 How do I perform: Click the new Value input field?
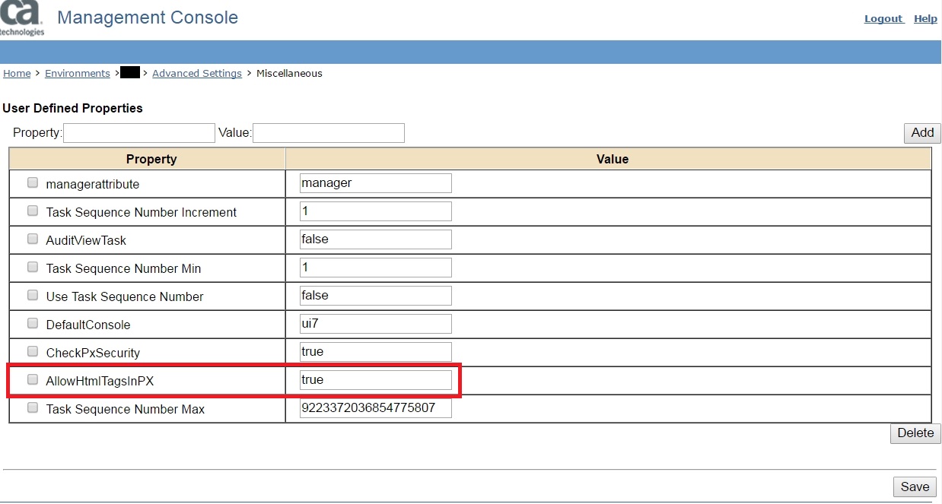click(328, 133)
